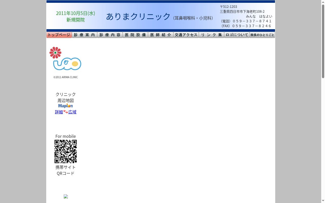The image size is (325, 203).
Task: Click the vertical page scrollbar thumb
Action: click(x=323, y=41)
